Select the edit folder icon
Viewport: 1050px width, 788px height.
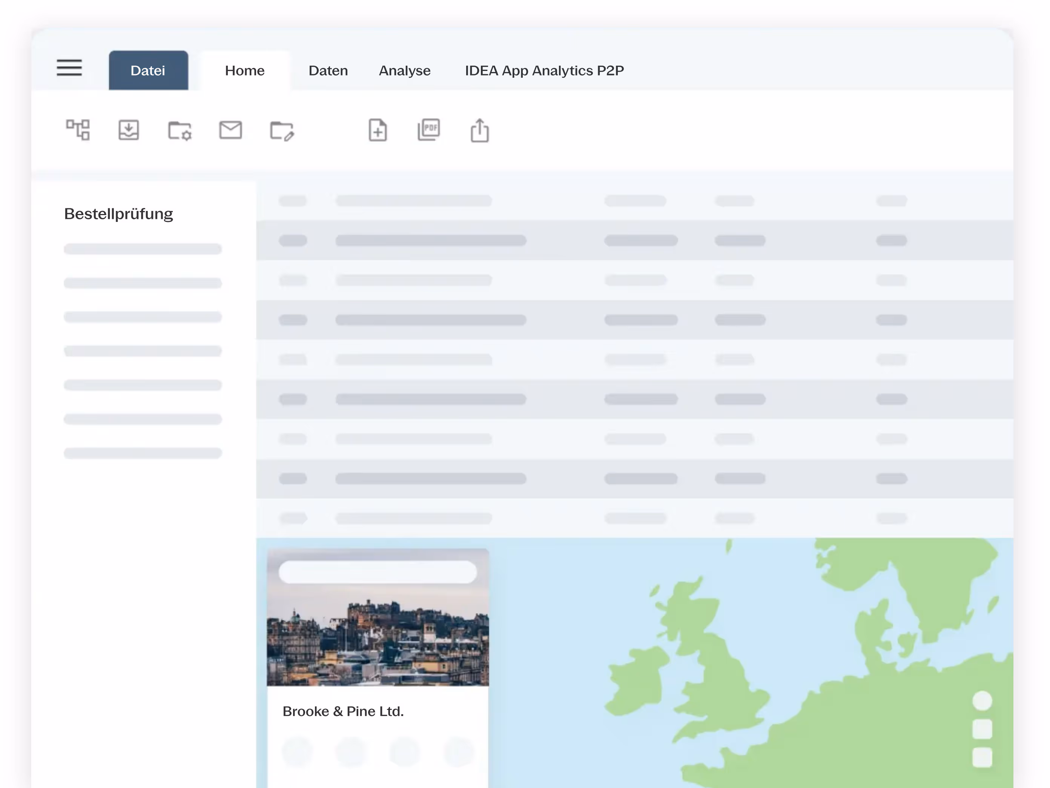(x=283, y=132)
